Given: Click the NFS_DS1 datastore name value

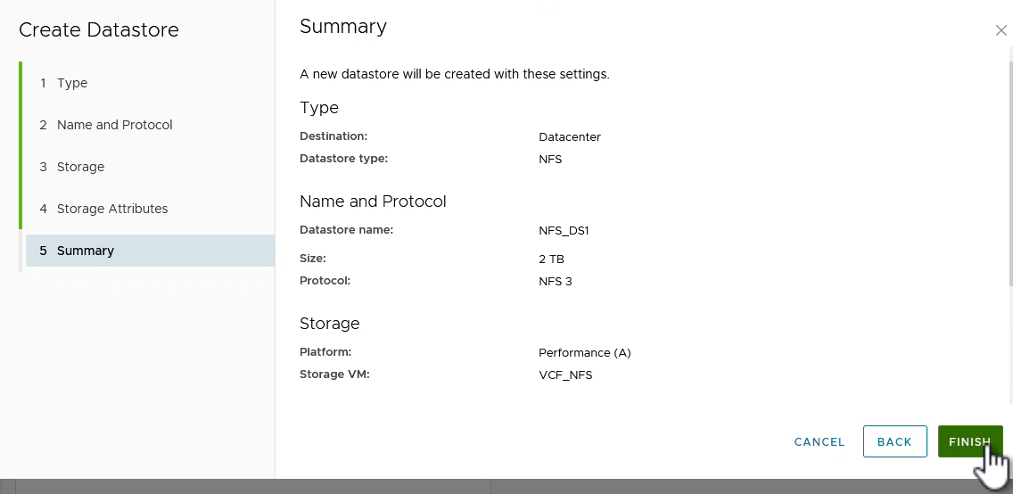Looking at the screenshot, I should tap(564, 230).
